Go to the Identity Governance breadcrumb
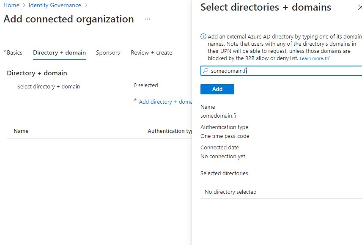The width and height of the screenshot is (362, 245). click(55, 6)
